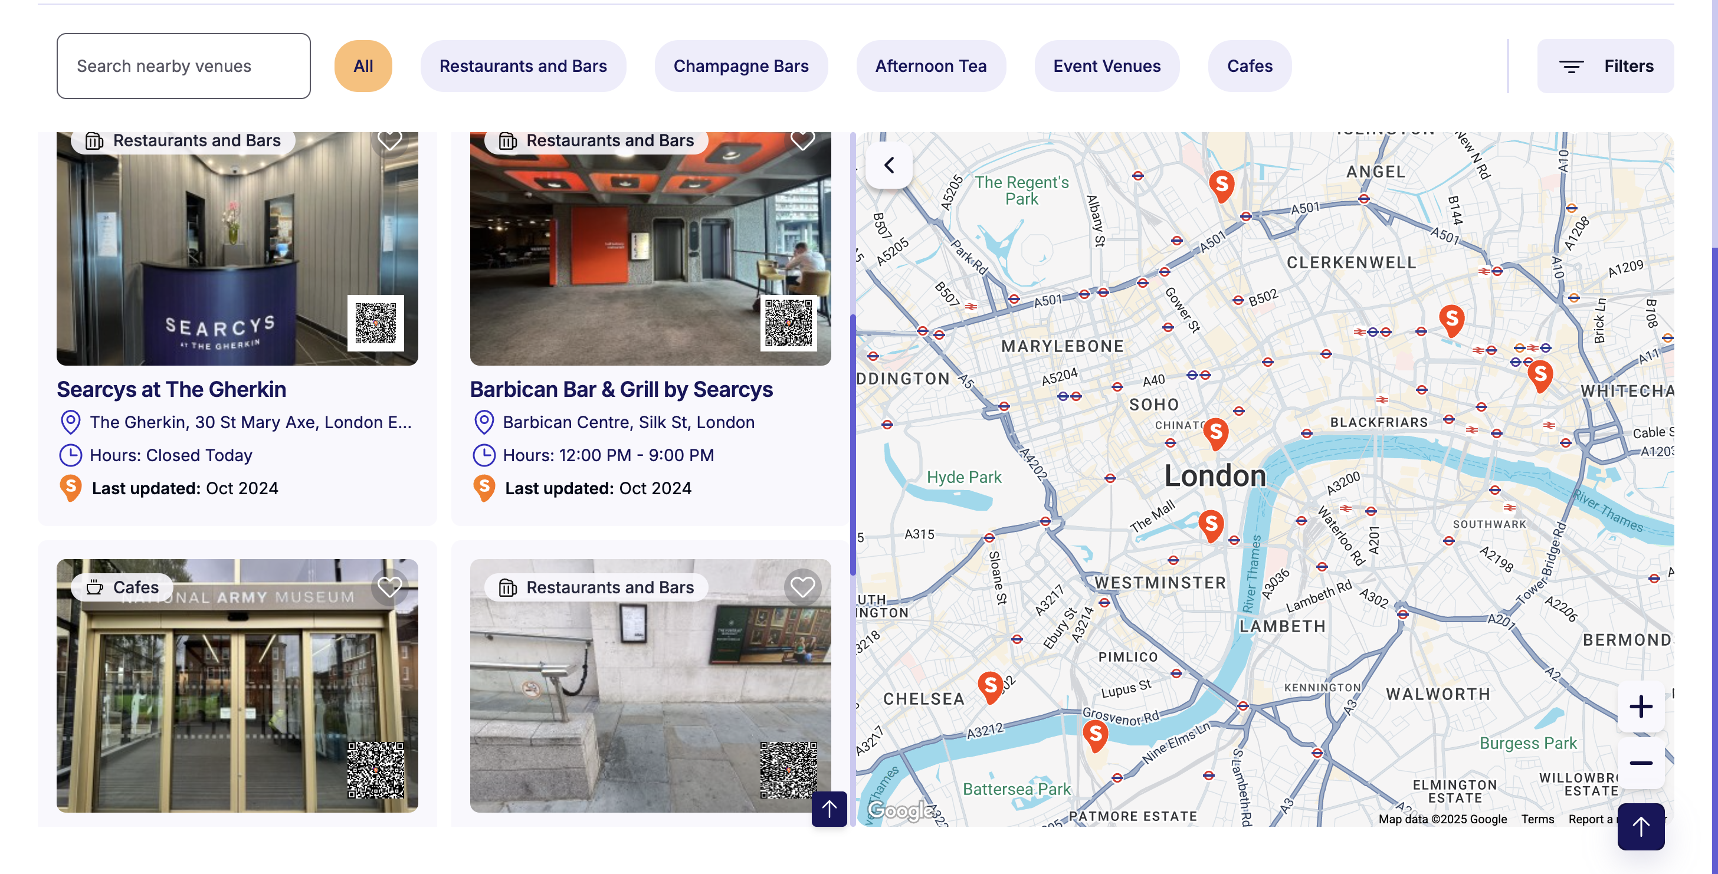Select Searcys map marker in Chinatown
This screenshot has width=1718, height=874.
(1216, 435)
